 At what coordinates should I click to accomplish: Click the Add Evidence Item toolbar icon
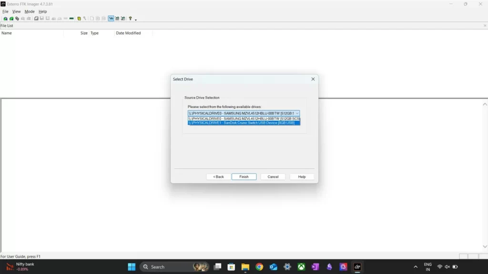tap(5, 19)
